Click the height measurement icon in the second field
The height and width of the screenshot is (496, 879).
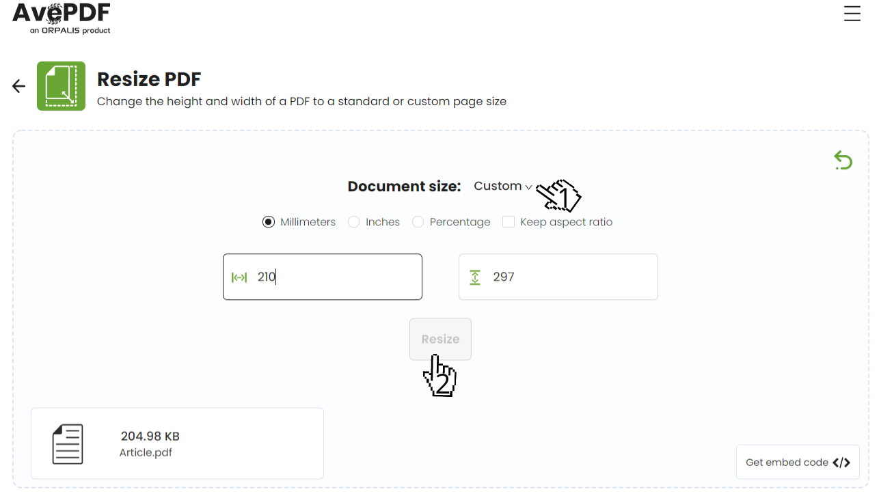(474, 277)
